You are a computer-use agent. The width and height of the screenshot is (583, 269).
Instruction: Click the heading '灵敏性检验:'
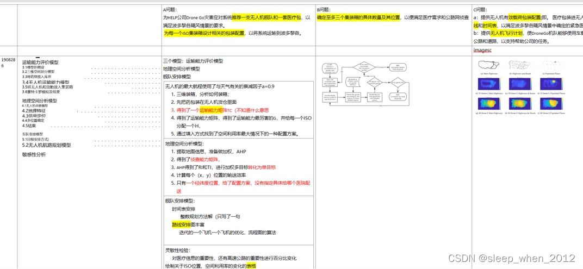pos(178,251)
